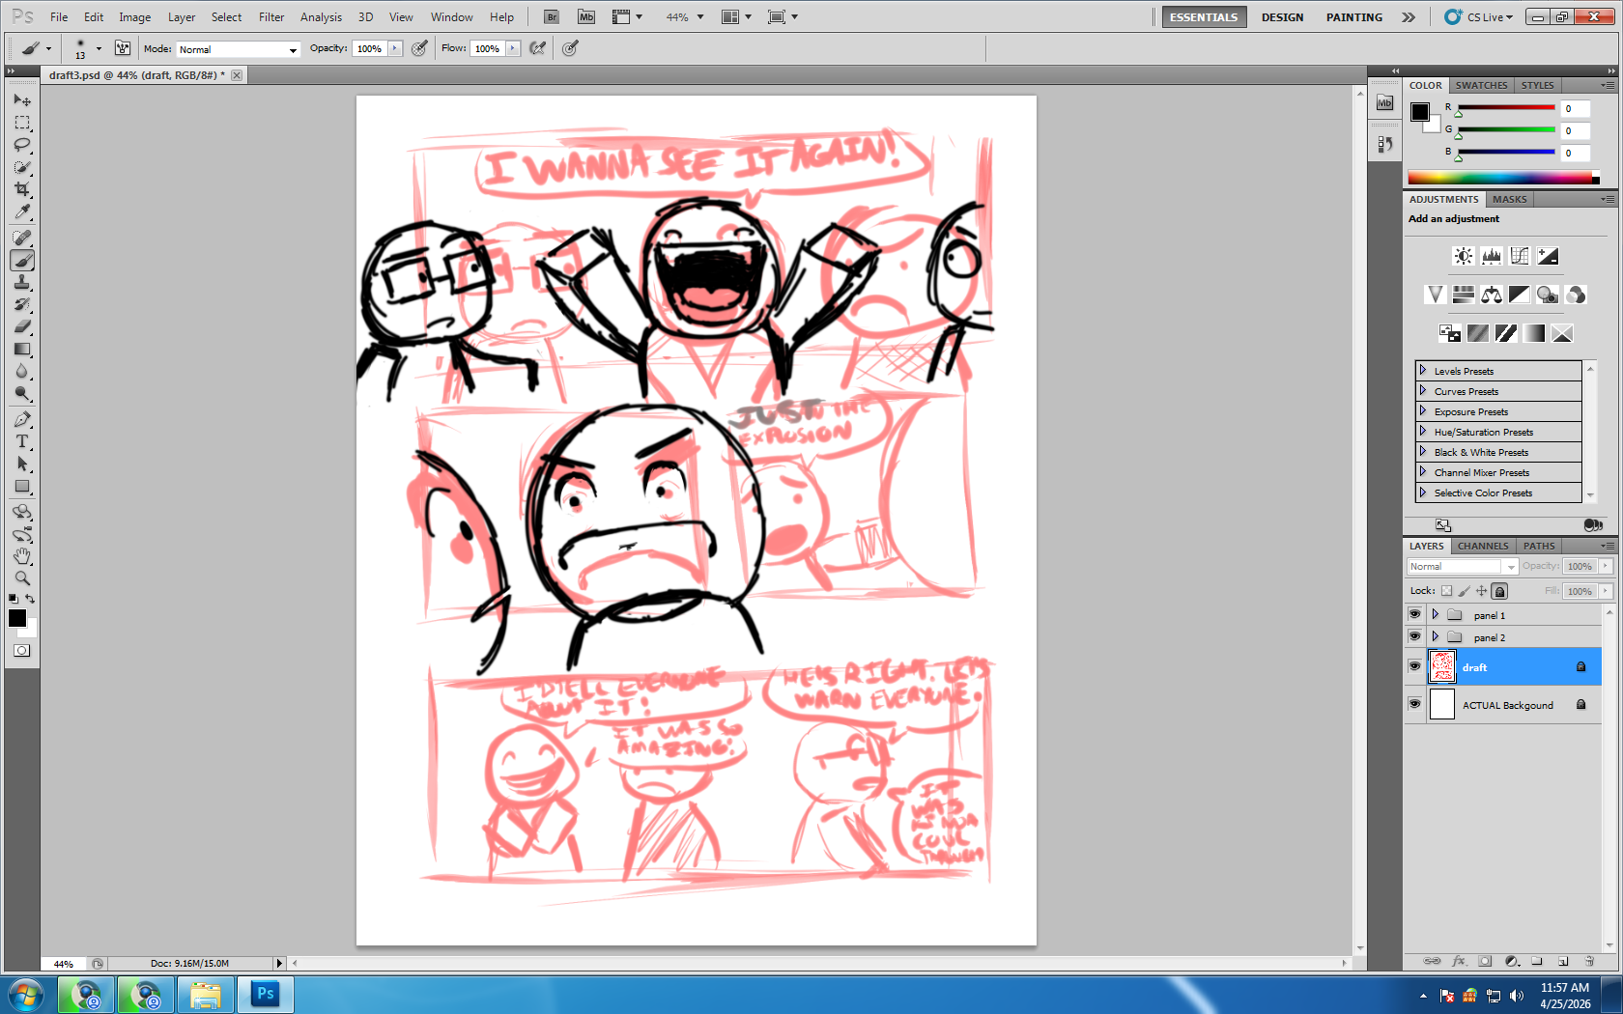Click the foreground color swatch in toolbox
1623x1014 pixels.
(x=17, y=618)
